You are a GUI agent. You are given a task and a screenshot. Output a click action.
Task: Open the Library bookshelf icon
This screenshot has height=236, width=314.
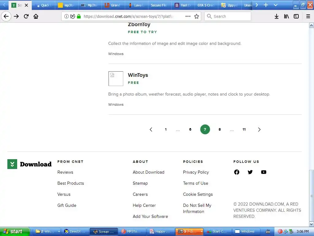pos(286,17)
